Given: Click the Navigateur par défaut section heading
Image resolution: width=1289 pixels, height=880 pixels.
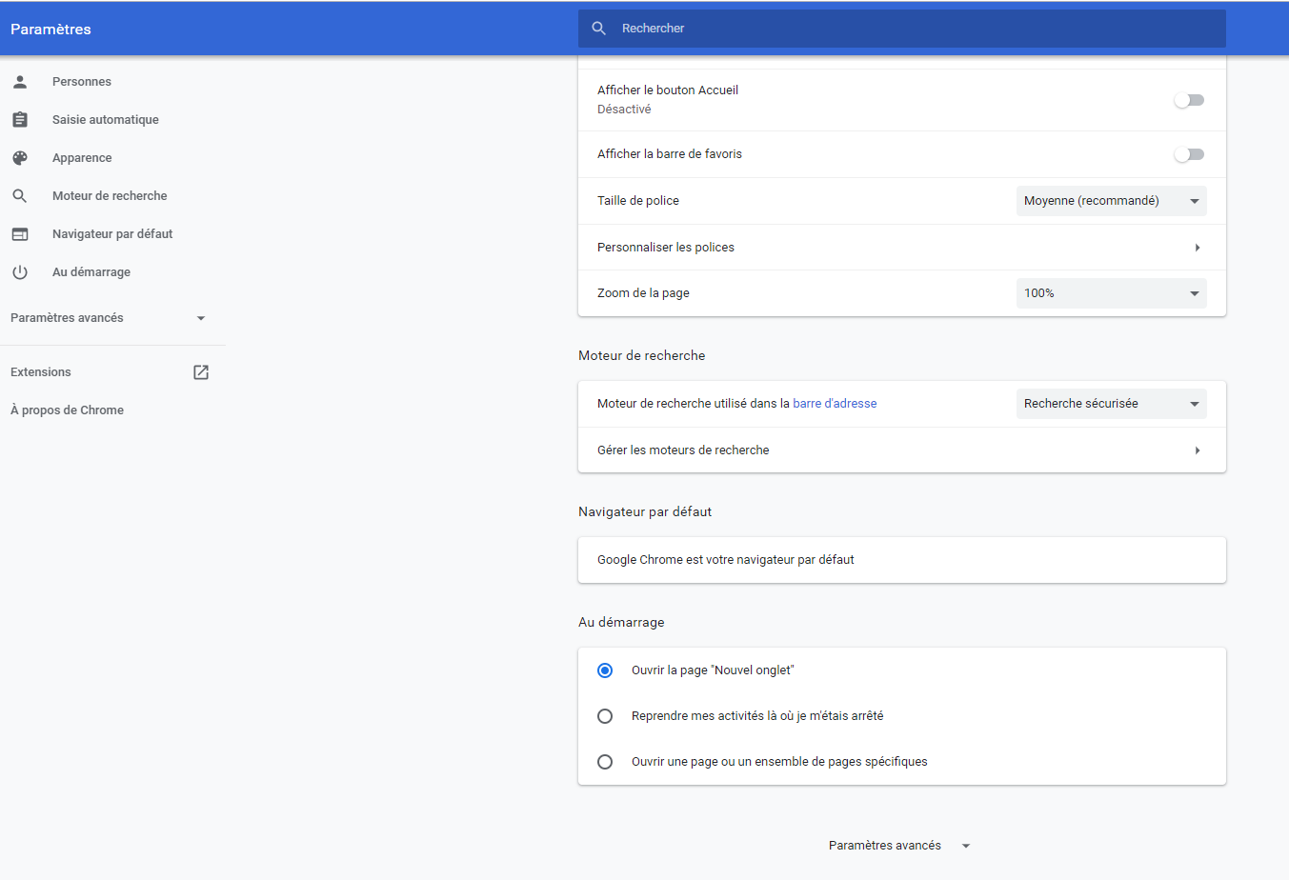Looking at the screenshot, I should (x=645, y=511).
